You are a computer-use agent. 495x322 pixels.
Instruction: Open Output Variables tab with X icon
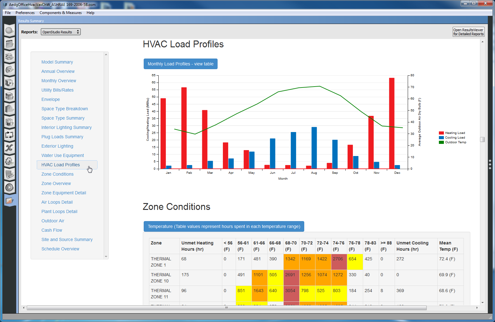point(9,148)
